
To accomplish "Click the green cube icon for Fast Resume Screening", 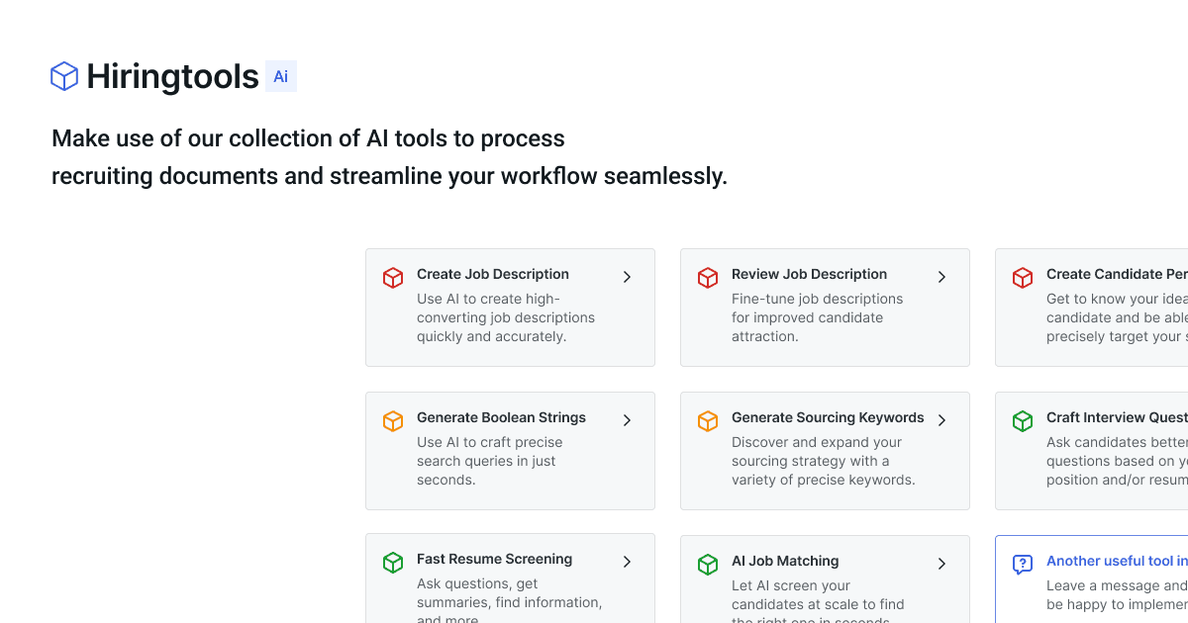I will pos(393,563).
